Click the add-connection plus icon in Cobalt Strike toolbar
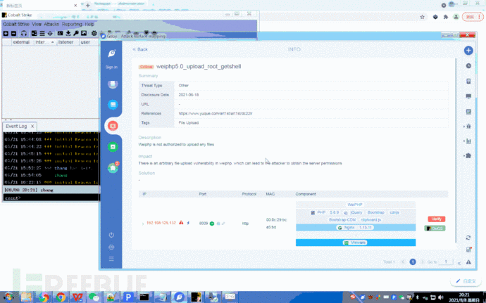The image size is (486, 303). [x=6, y=34]
